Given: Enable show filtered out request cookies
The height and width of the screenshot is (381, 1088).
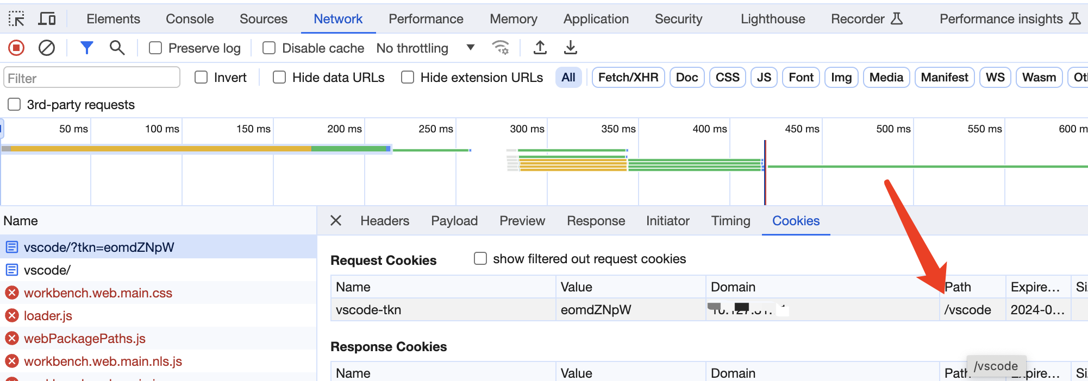Looking at the screenshot, I should point(480,258).
